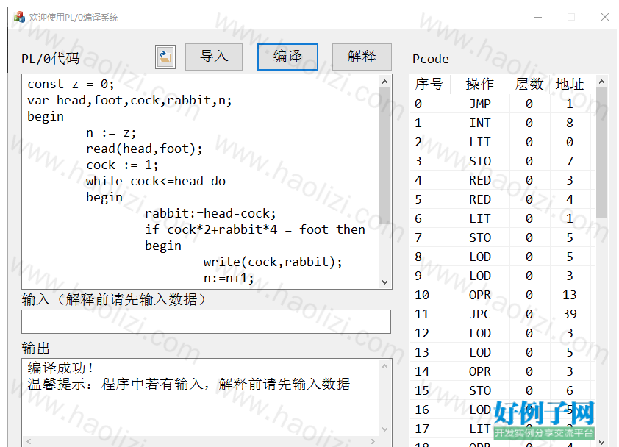Click the 解释 button
Screen dimensions: 619x447
tap(362, 57)
